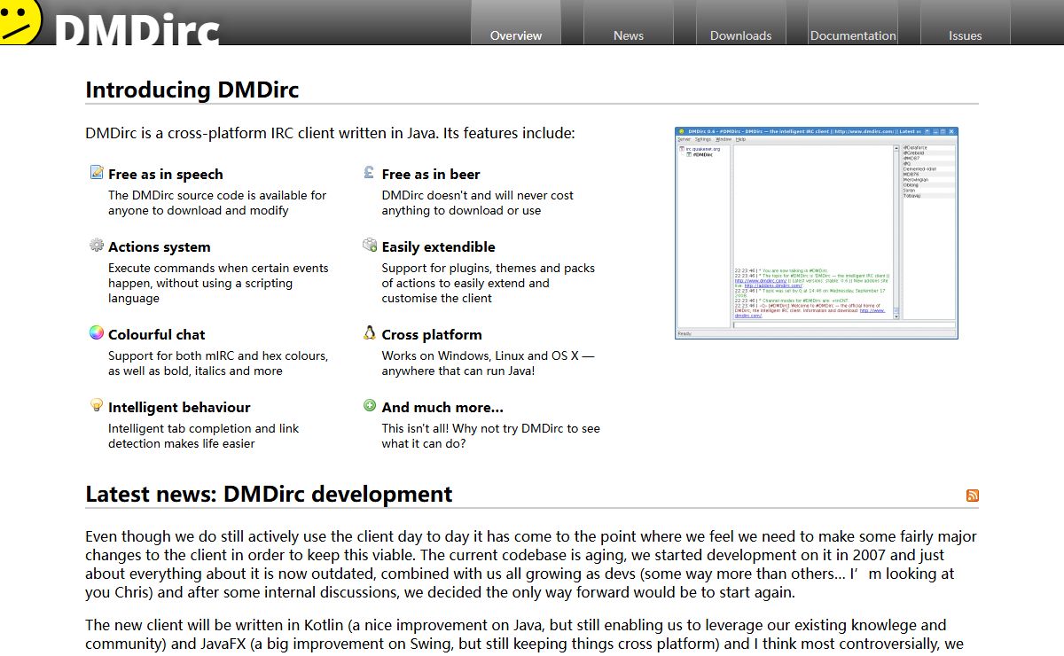Viewport: 1064px width, 656px height.
Task: Click the penguin icon beside Cross platform
Action: (x=370, y=333)
